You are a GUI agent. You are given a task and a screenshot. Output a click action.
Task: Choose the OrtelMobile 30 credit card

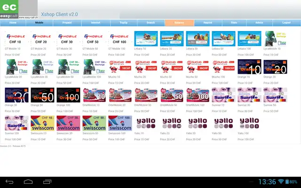coord(146,95)
